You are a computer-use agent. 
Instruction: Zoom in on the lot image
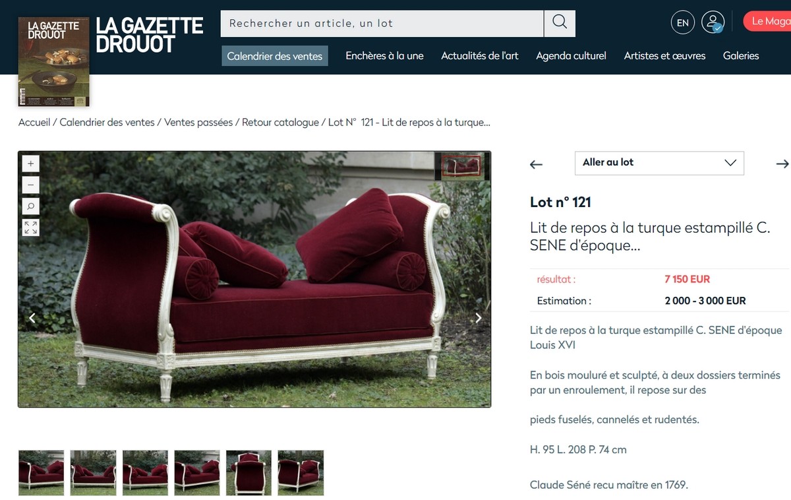click(30, 163)
